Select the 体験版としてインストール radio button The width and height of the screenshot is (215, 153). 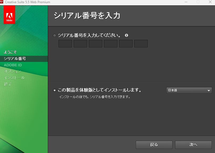pos(55,90)
